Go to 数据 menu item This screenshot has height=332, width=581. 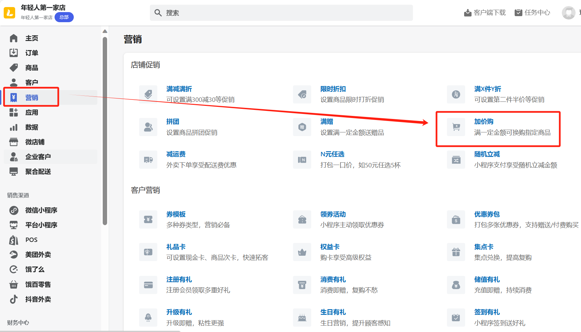pyautogui.click(x=51, y=127)
